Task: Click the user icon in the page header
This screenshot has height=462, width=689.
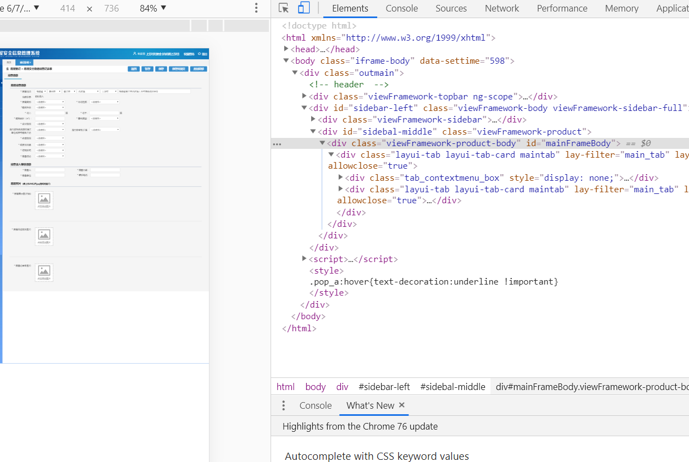Action: (x=135, y=54)
